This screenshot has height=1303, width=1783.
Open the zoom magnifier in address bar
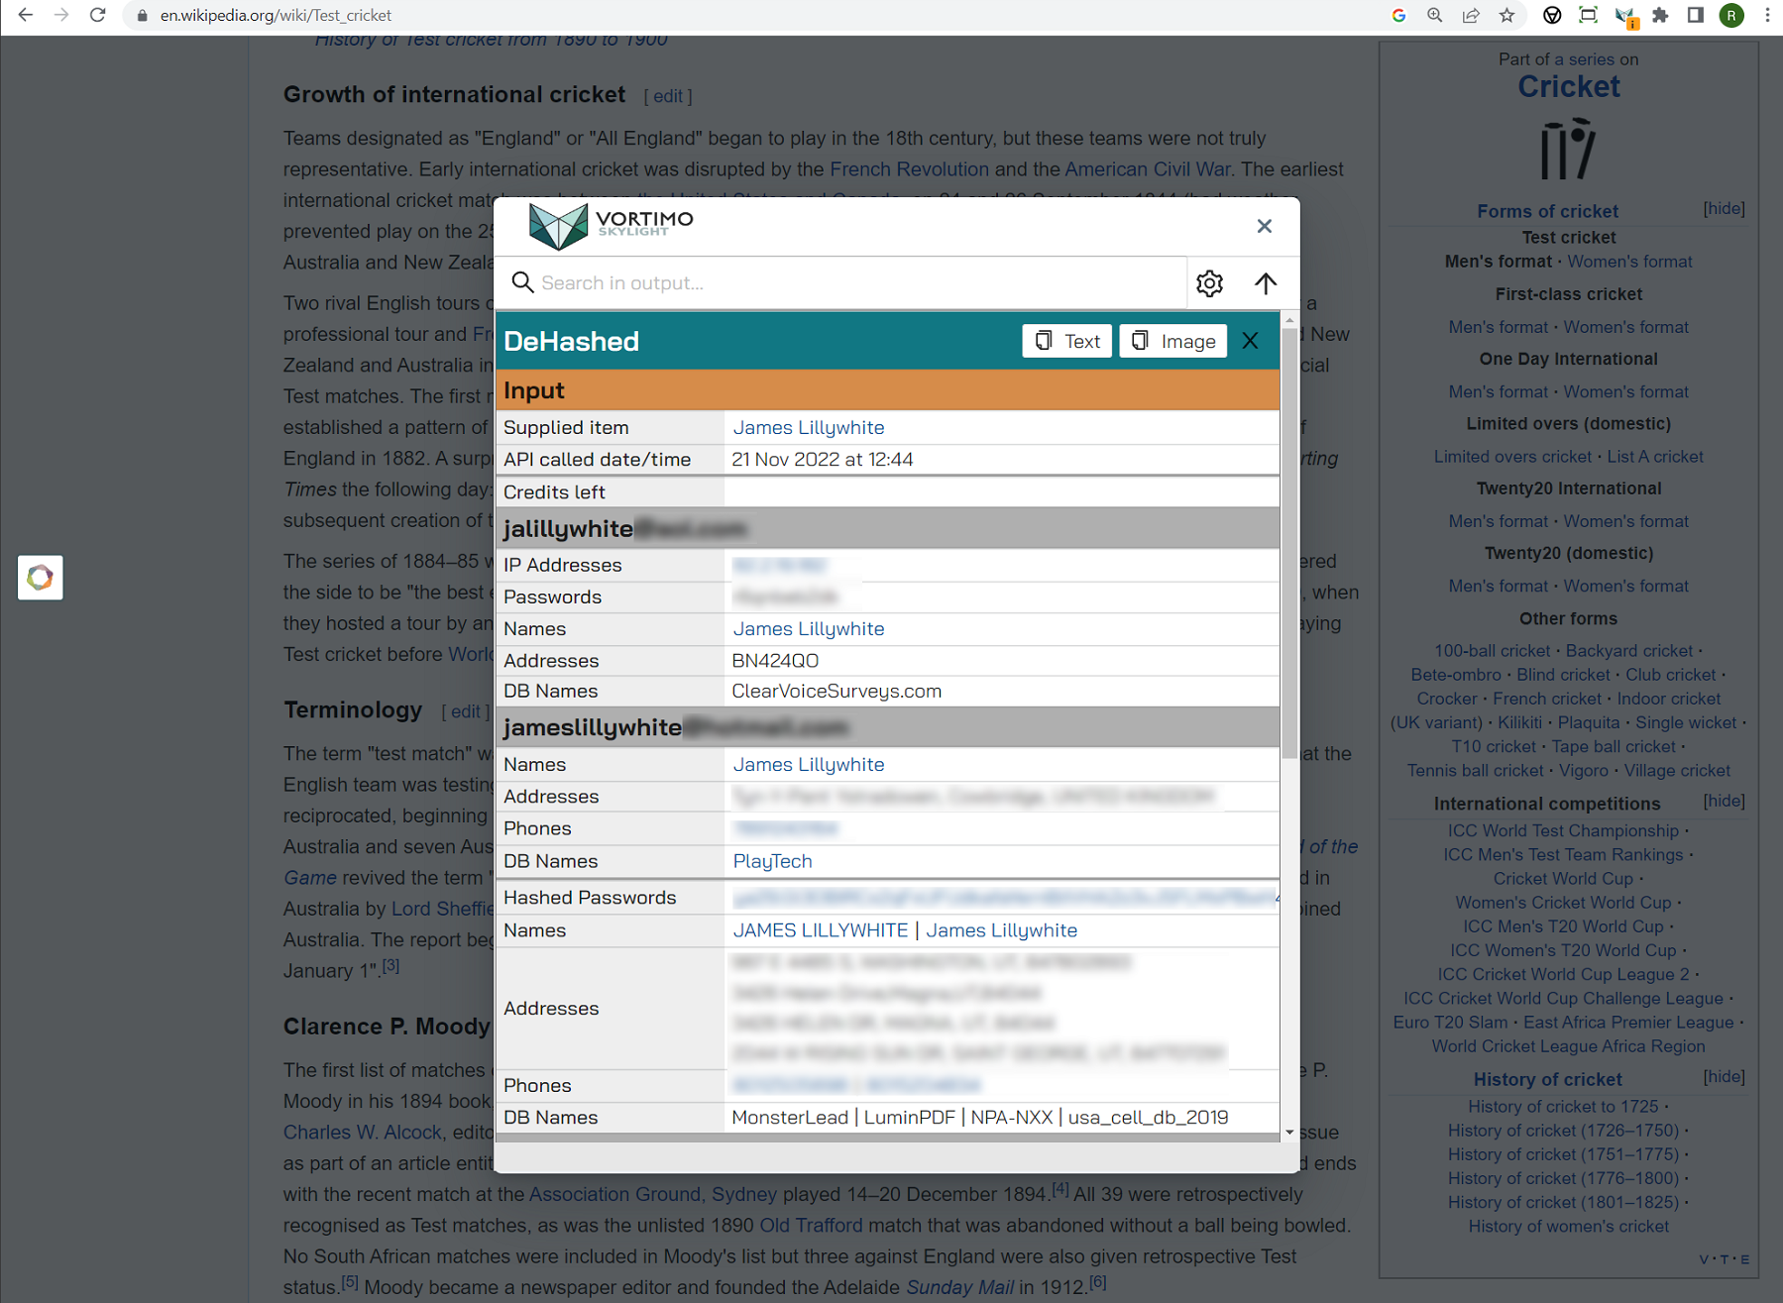click(1434, 15)
